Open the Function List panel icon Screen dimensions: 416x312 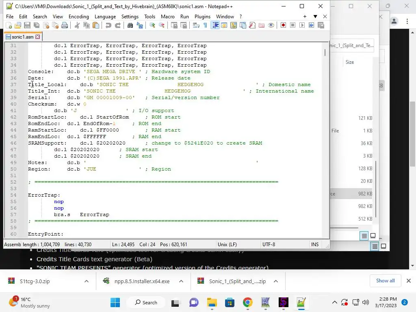(x=252, y=25)
